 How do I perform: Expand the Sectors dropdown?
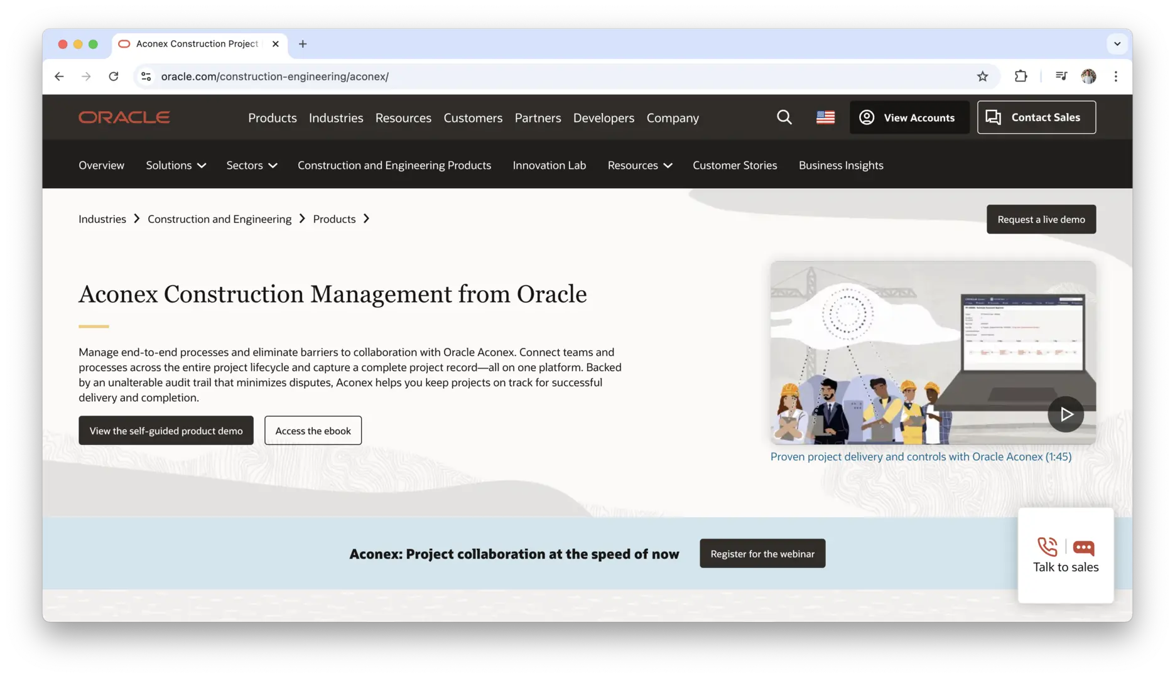click(x=252, y=165)
